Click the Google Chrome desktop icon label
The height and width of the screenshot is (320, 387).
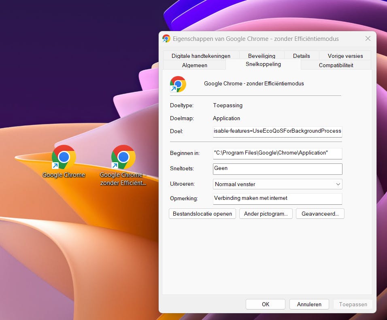[x=64, y=175]
